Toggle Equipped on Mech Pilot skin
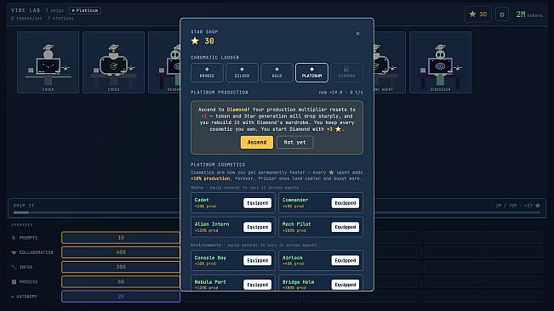 346,227
